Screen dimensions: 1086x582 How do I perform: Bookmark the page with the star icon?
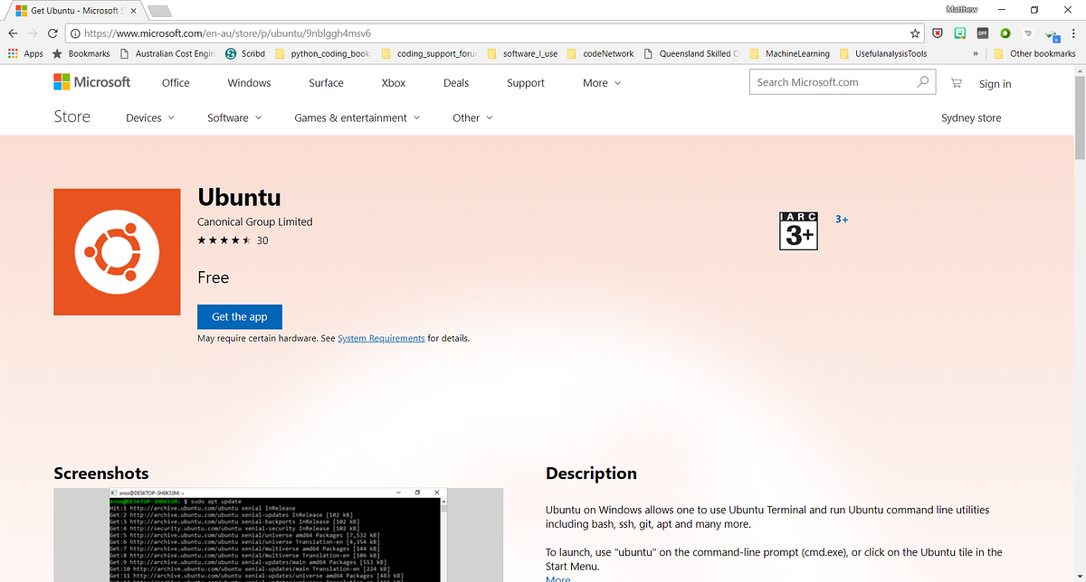tap(914, 32)
